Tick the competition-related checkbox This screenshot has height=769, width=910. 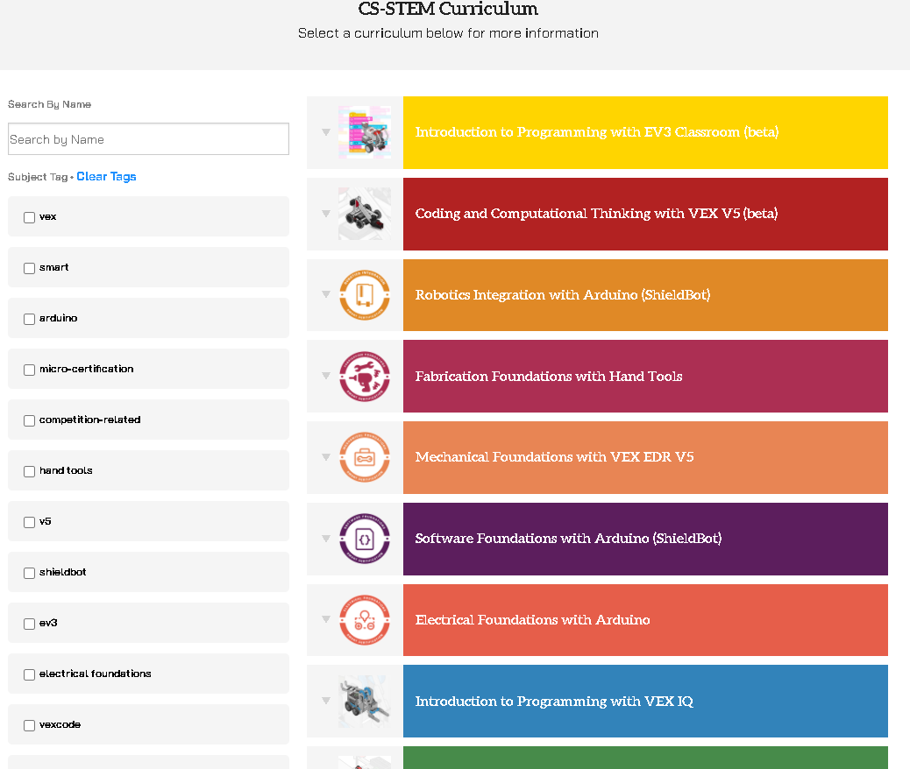click(29, 420)
